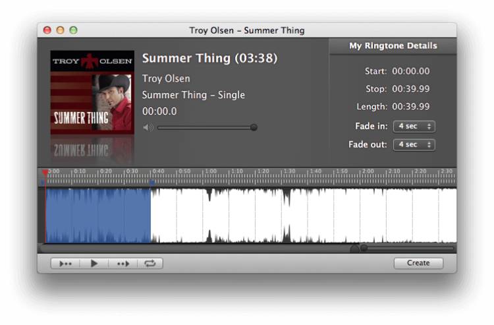Click the yellow minimize window button
This screenshot has height=325, width=494.
(60, 30)
